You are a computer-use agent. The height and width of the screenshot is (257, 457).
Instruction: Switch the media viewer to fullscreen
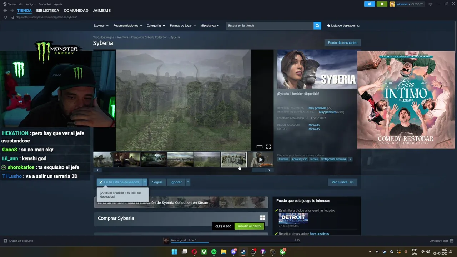tap(268, 147)
